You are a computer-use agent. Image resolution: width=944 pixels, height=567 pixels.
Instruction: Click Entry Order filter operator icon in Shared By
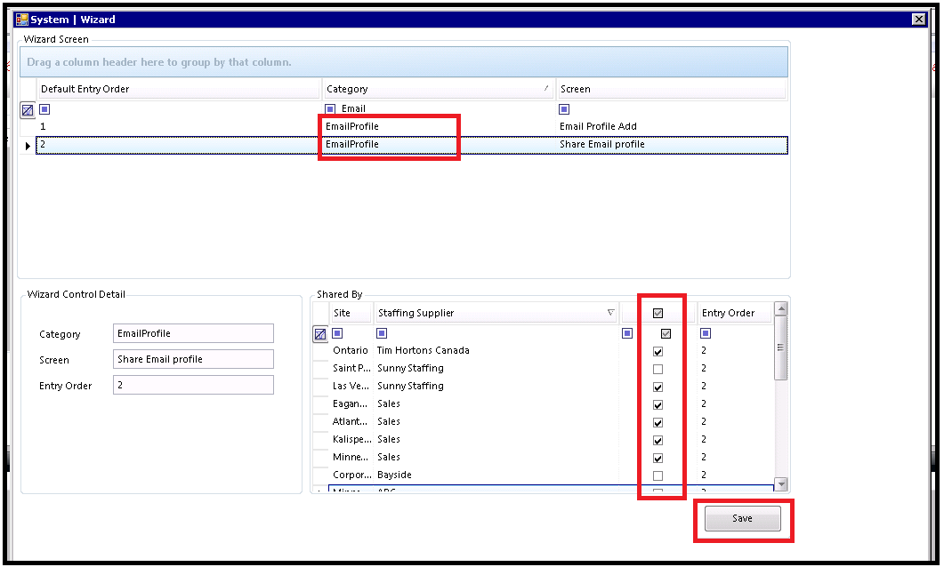tap(706, 333)
